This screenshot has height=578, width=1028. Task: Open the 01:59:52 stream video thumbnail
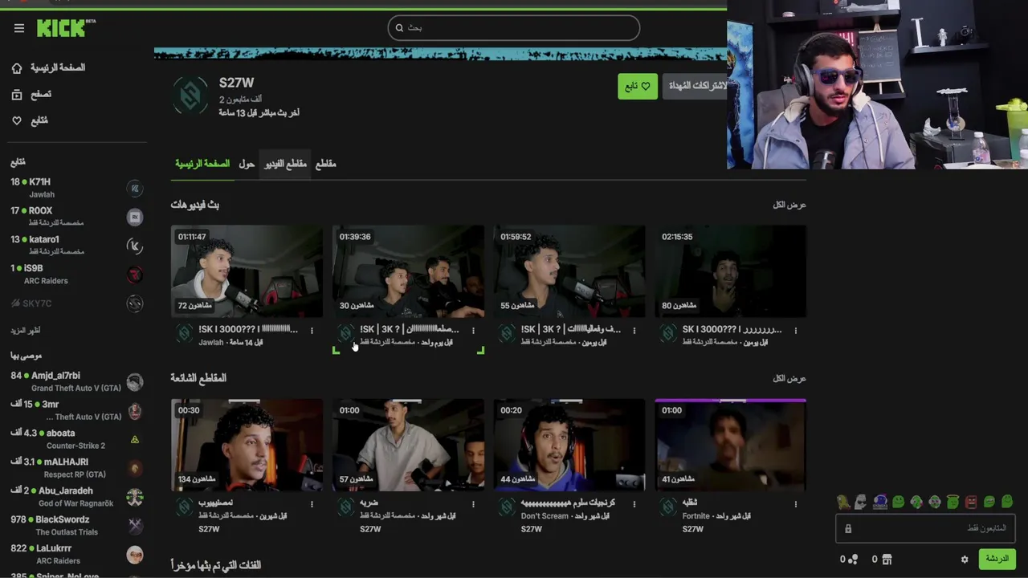click(569, 271)
